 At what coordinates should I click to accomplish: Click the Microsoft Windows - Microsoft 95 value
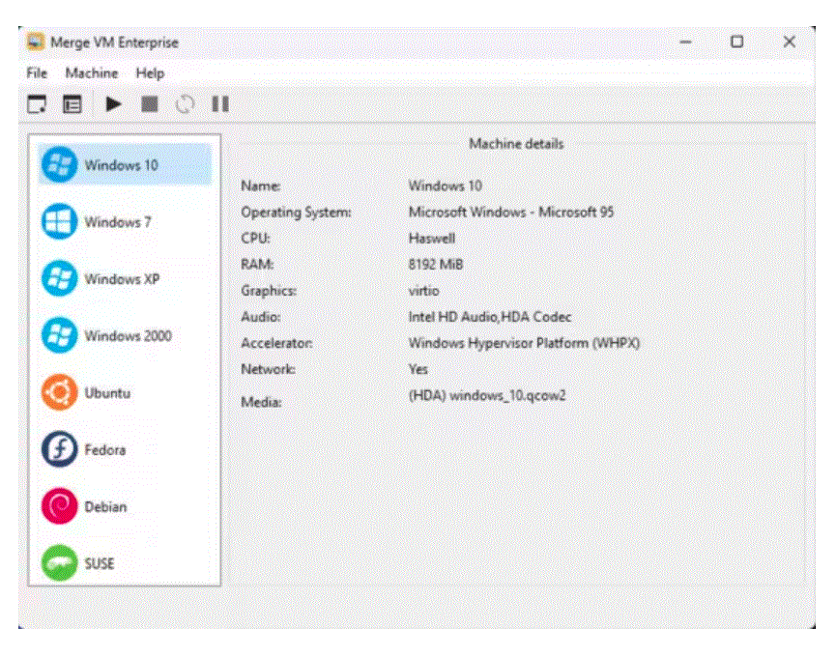[510, 212]
